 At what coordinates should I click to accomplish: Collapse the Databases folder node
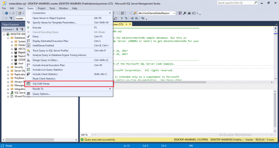(8, 38)
